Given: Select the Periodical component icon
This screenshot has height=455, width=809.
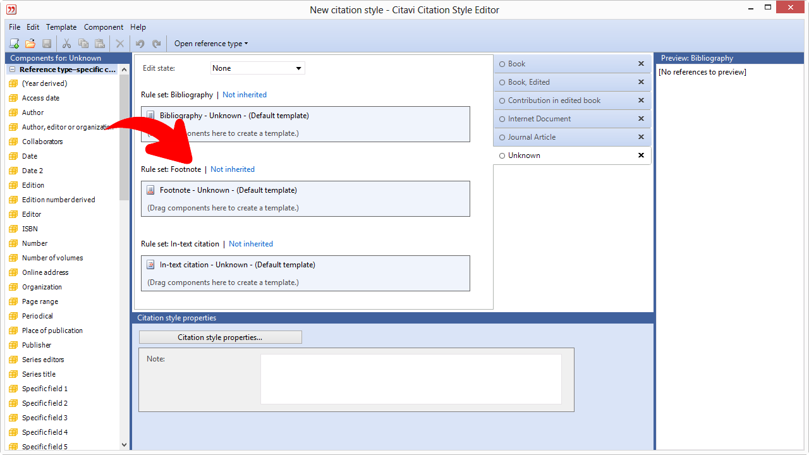Looking at the screenshot, I should [x=13, y=316].
